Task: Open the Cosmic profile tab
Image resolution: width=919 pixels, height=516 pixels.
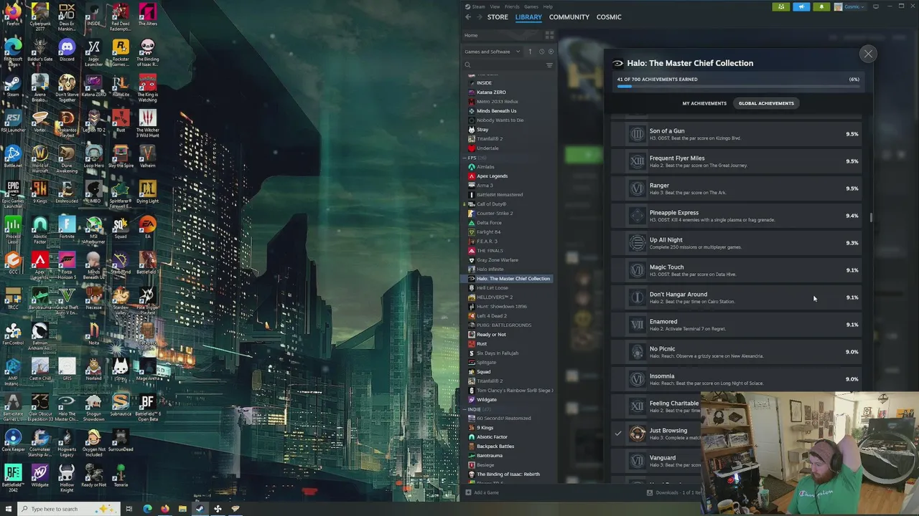Action: 609,17
